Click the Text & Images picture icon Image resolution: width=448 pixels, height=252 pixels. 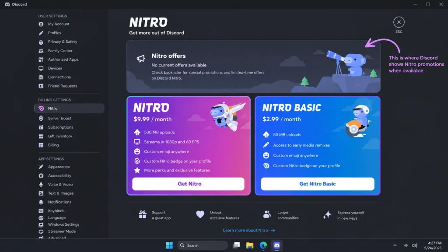coord(41,193)
